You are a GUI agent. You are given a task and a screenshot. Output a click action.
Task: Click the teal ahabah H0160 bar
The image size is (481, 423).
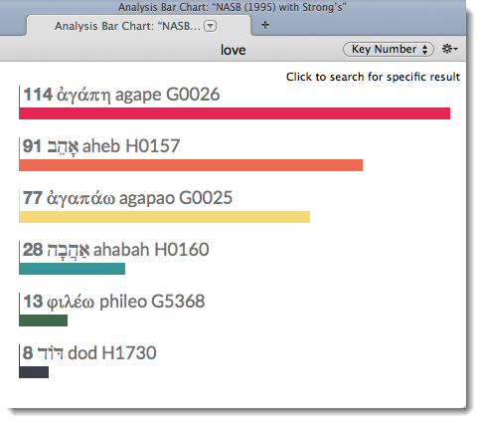[x=73, y=269]
